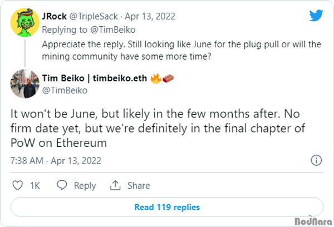Click the Apr 13, 2022 reply date
Image resolution: width=334 pixels, height=227 pixels.
[150, 16]
